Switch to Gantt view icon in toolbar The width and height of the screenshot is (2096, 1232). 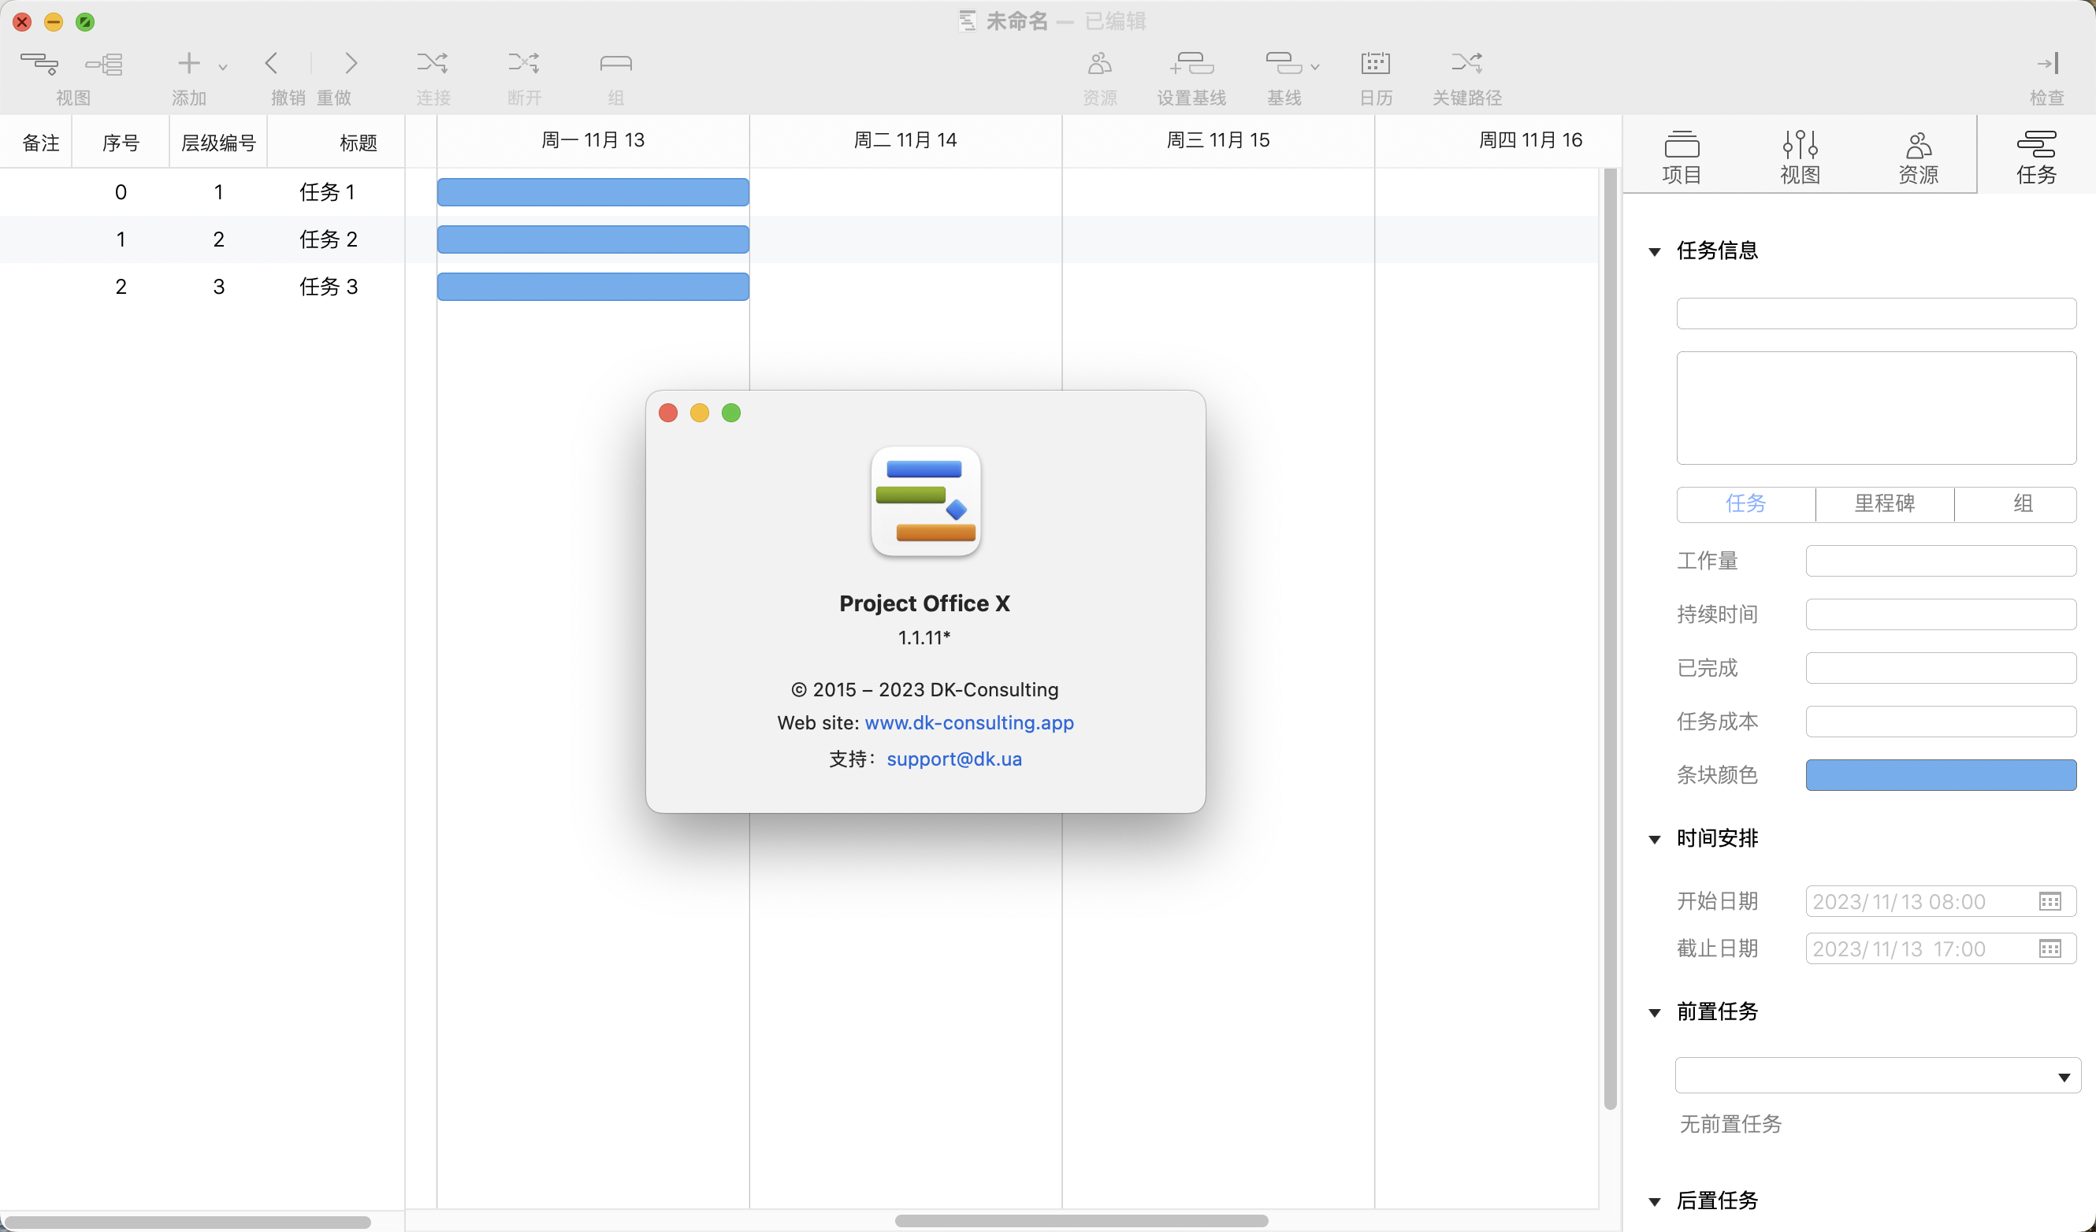[x=39, y=63]
